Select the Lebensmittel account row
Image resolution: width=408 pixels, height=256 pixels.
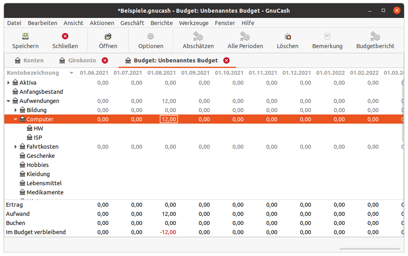(44, 183)
